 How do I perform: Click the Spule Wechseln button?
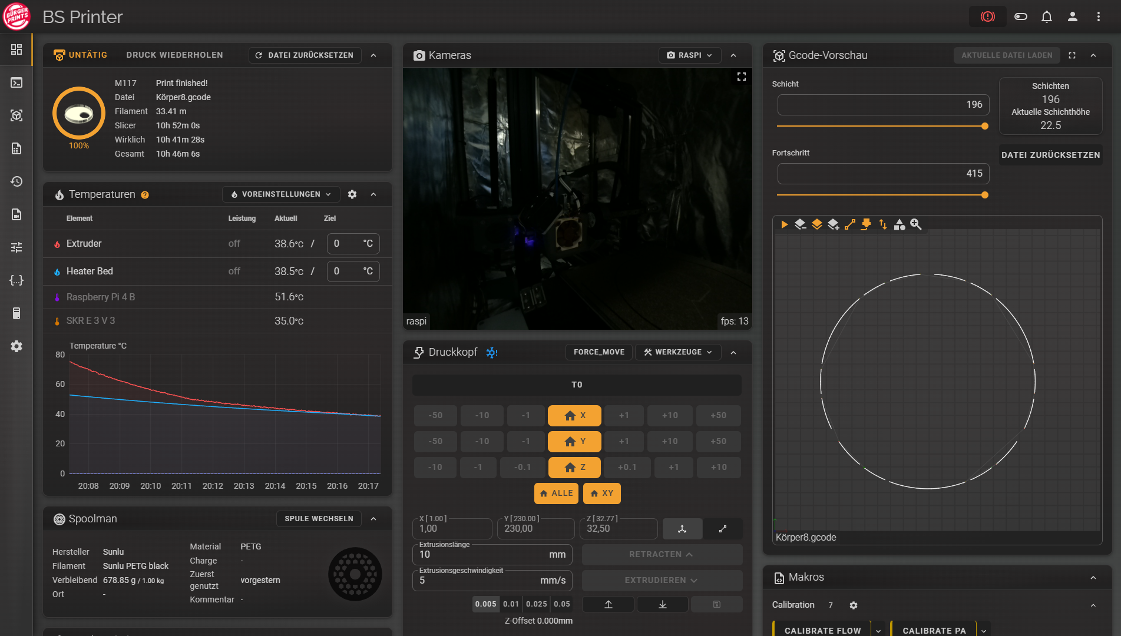pos(319,519)
